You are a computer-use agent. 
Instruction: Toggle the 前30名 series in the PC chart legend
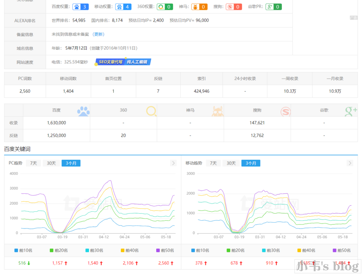tap(94, 250)
